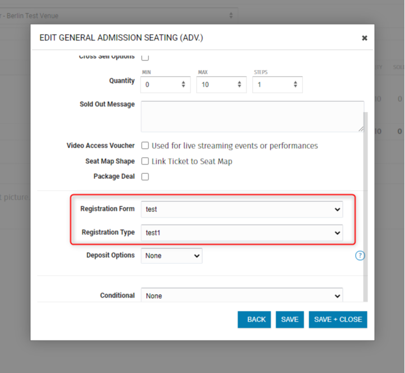Viewport: 405px width, 373px height.
Task: Expand the Conditional dropdown
Action: point(241,295)
